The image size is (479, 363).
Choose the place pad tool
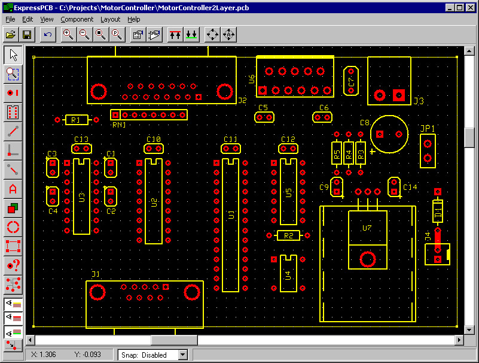coord(13,93)
